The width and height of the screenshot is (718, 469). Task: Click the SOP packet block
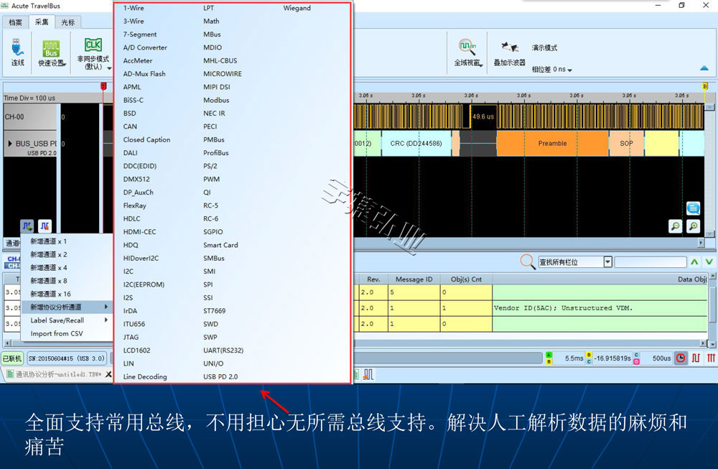626,144
